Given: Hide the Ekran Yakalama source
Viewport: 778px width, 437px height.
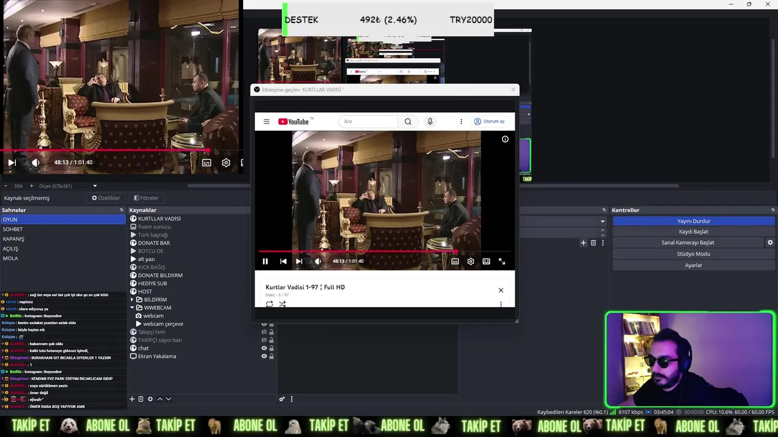Looking at the screenshot, I should coord(264,356).
